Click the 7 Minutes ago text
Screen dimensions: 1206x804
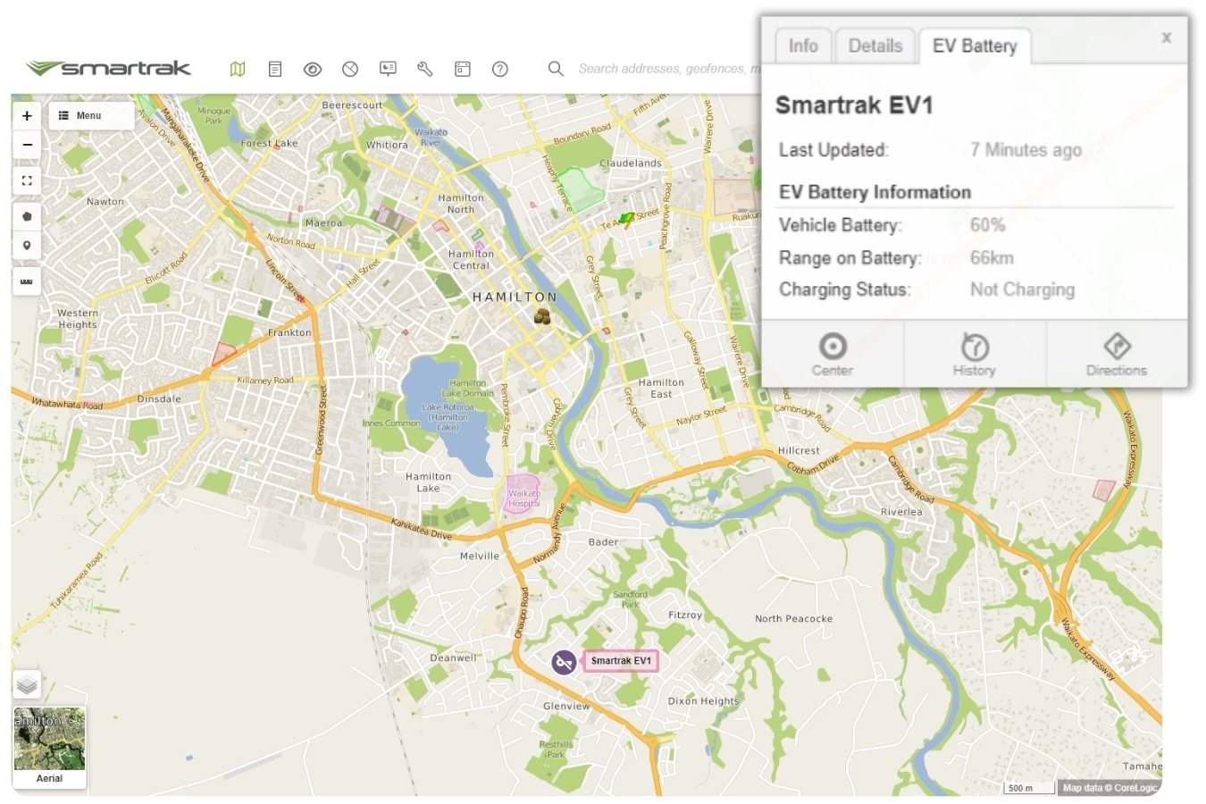pyautogui.click(x=1026, y=150)
